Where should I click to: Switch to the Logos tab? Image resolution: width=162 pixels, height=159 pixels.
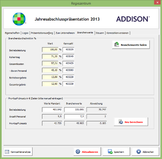pyautogui.click(x=25, y=33)
